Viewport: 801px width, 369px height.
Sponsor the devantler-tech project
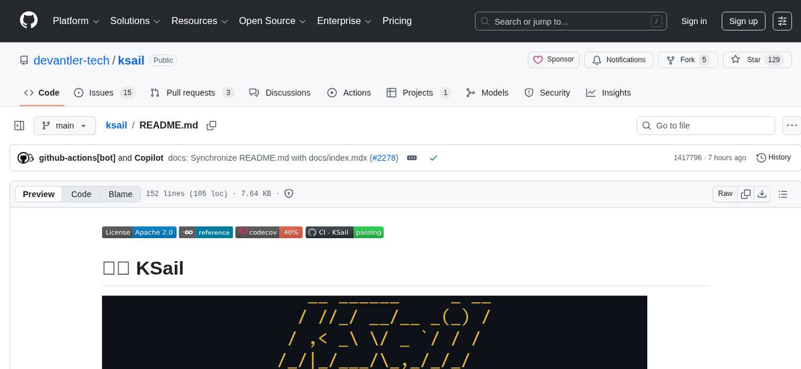[x=553, y=60]
